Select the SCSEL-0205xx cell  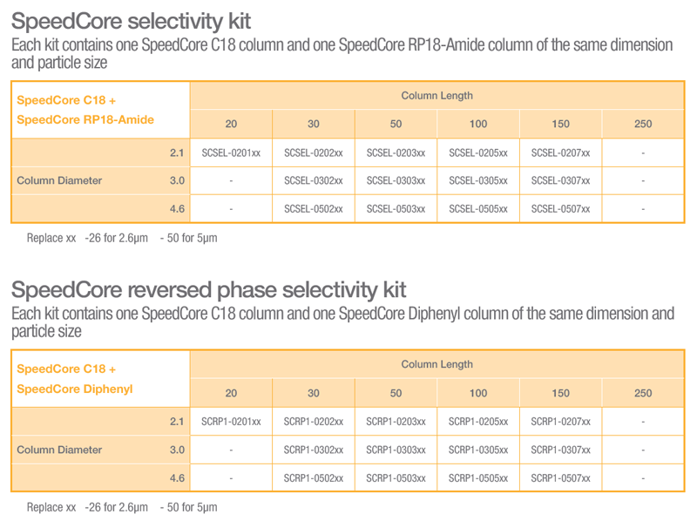477,153
